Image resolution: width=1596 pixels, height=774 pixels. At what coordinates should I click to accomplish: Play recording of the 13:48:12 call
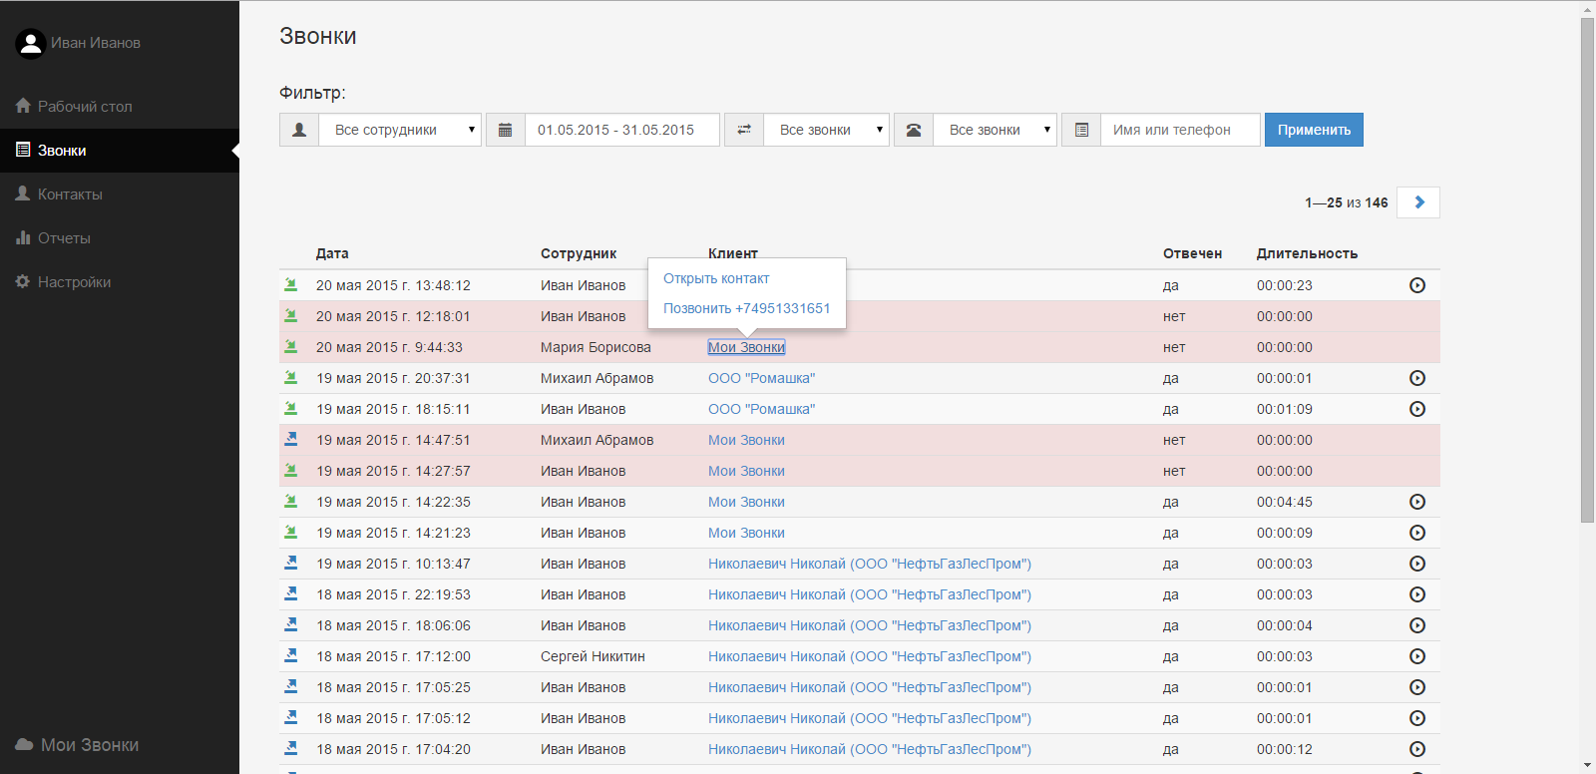tap(1417, 285)
